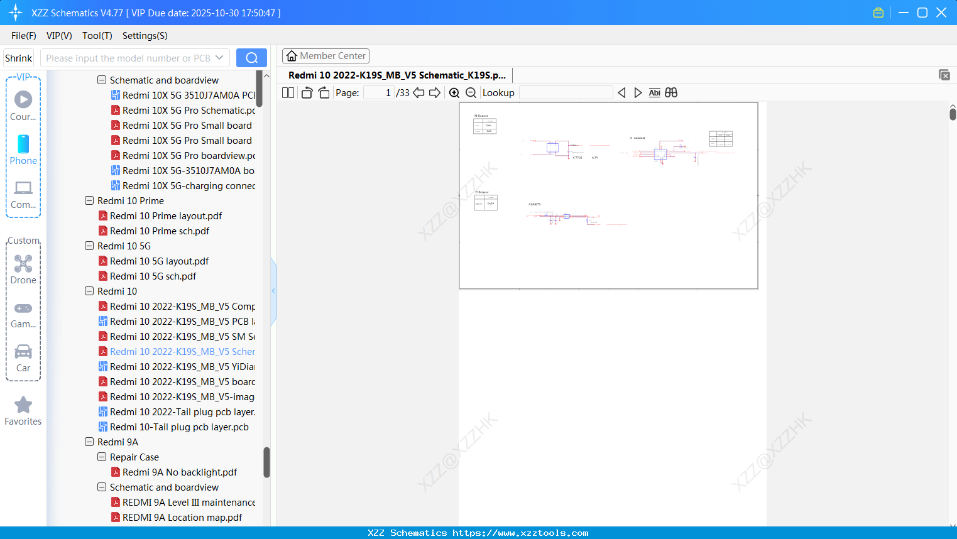This screenshot has width=957, height=539.
Task: Collapse the side panel with the divider handle
Action: [273, 291]
